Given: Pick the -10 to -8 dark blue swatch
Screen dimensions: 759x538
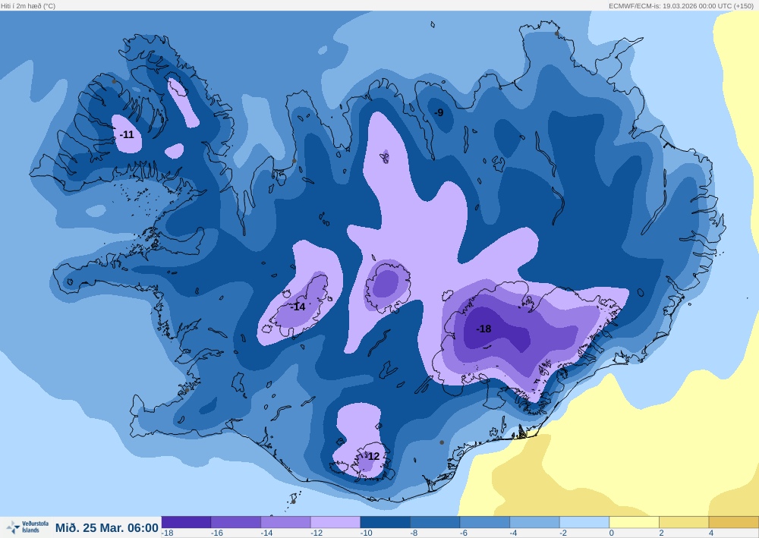Looking at the screenshot, I should (386, 522).
